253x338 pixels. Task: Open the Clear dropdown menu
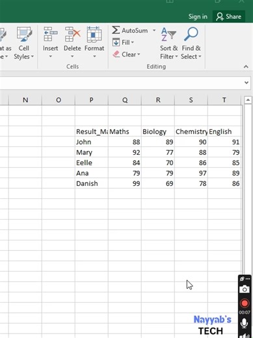click(139, 55)
